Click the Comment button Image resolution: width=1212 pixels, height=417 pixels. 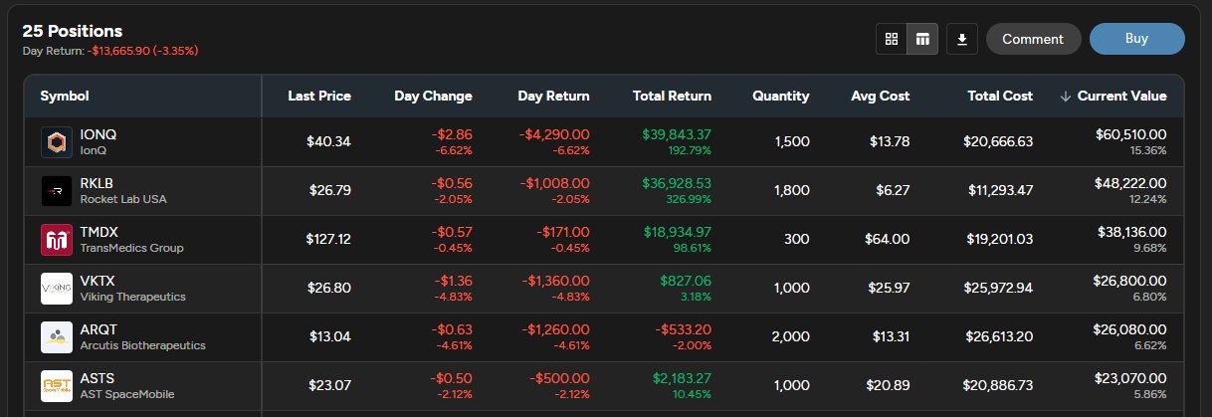pos(1033,39)
